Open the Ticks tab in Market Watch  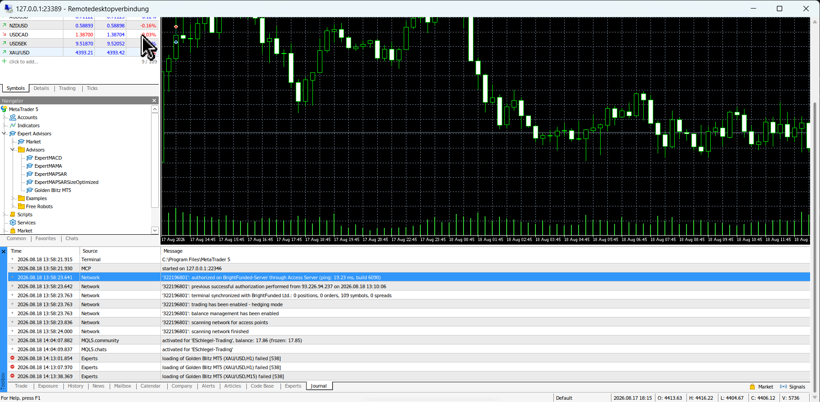[x=92, y=88]
